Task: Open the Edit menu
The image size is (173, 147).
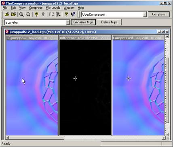Action: pyautogui.click(x=13, y=8)
